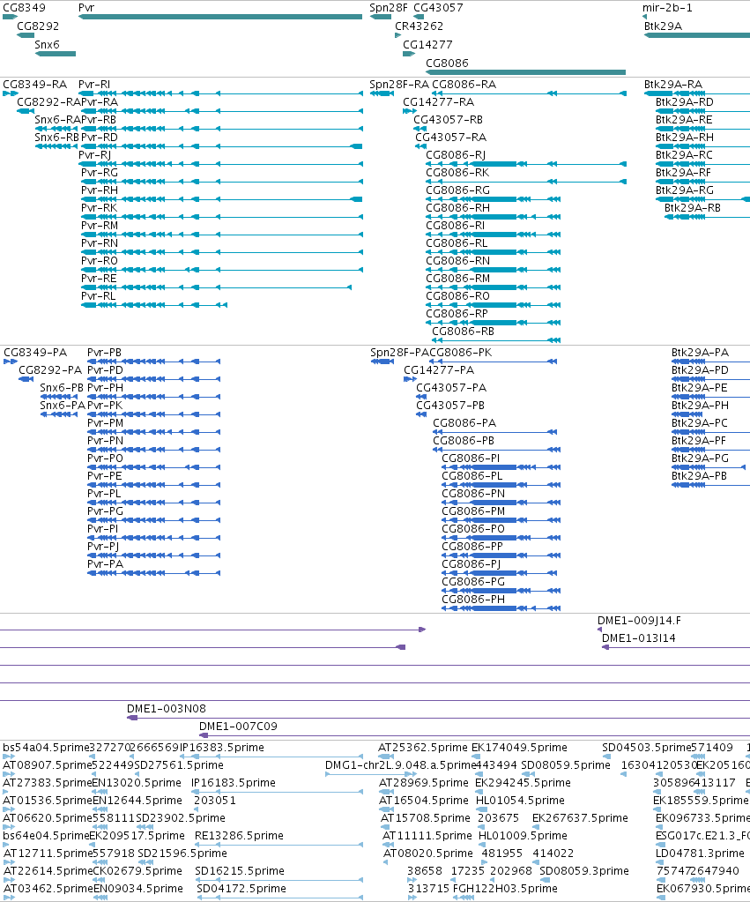Select protein CG8292-PA

(x=50, y=370)
